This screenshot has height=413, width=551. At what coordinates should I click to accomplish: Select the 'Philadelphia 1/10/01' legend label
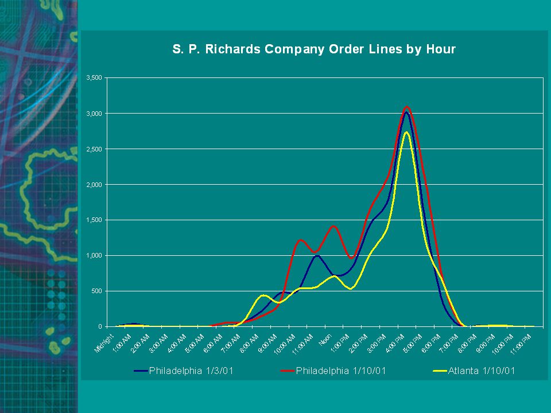click(x=341, y=371)
